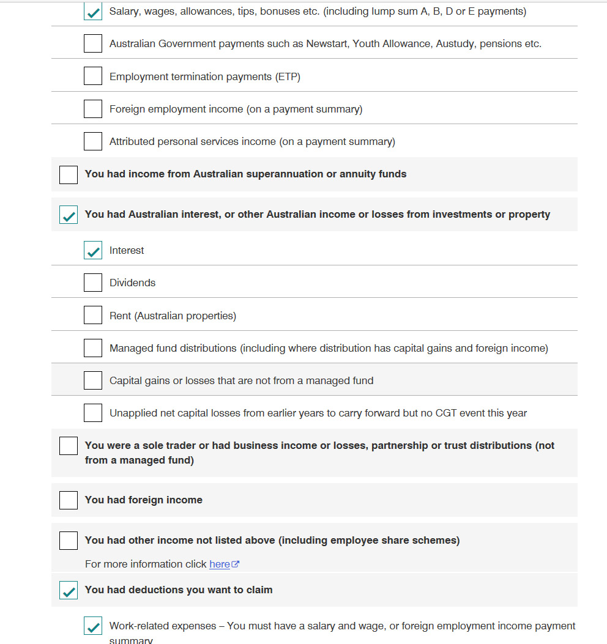Select Foreign employment income checkbox
Image resolution: width=607 pixels, height=644 pixels.
coord(93,109)
